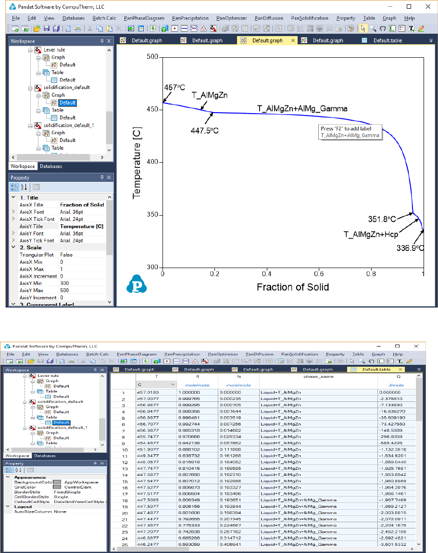Click the Legend icon in top toolbar

coord(402,28)
